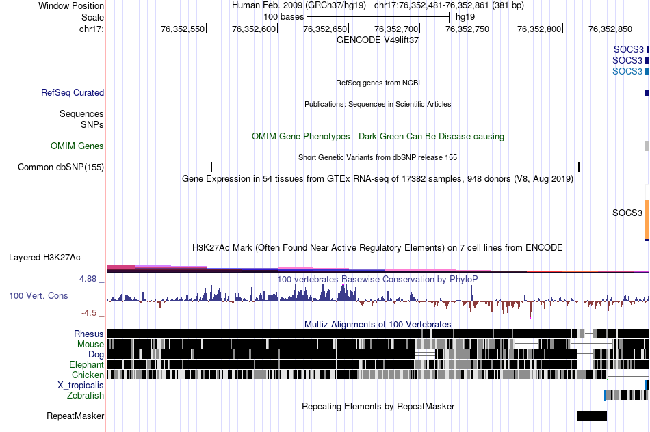Click the 'H3K27Ac Mark' ENCODE track title
The width and height of the screenshot is (650, 432).
click(378, 247)
